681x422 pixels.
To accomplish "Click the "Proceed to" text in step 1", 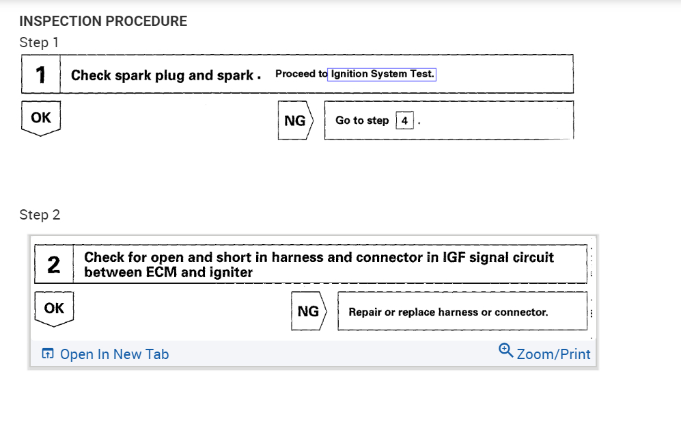I will click(x=301, y=75).
